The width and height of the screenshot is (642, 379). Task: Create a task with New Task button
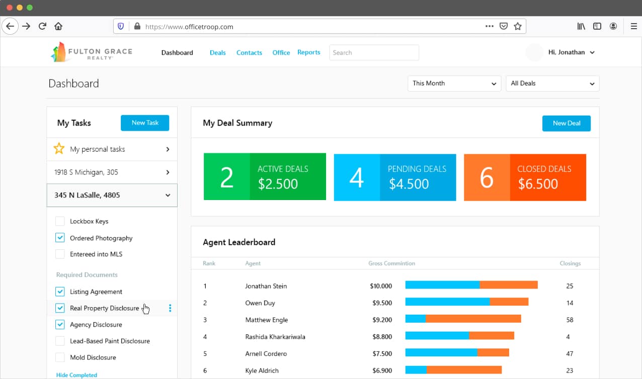(145, 123)
